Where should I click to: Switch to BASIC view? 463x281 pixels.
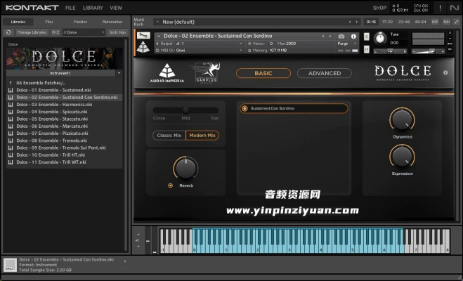263,73
